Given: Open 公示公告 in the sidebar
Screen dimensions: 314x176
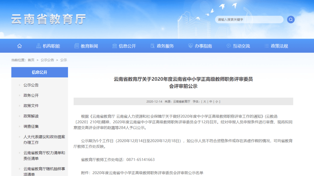Looking at the screenshot, I should pos(31,85).
